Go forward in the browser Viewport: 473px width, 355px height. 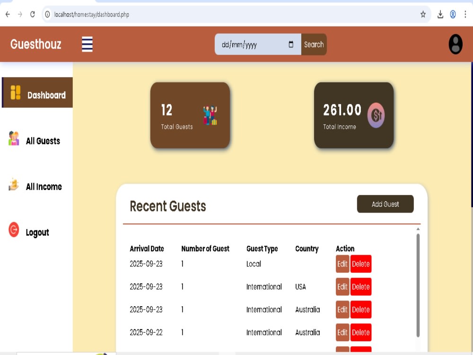pos(20,14)
